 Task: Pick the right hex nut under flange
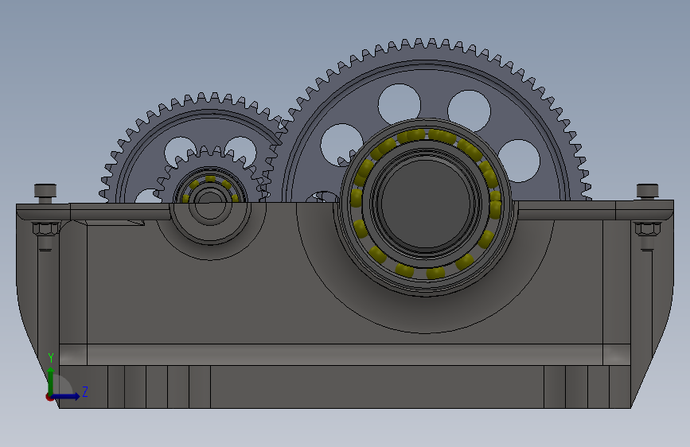pyautogui.click(x=647, y=229)
